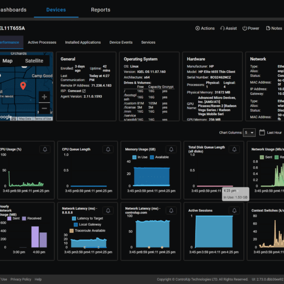Open Chart Columns dropdown

(x=249, y=133)
